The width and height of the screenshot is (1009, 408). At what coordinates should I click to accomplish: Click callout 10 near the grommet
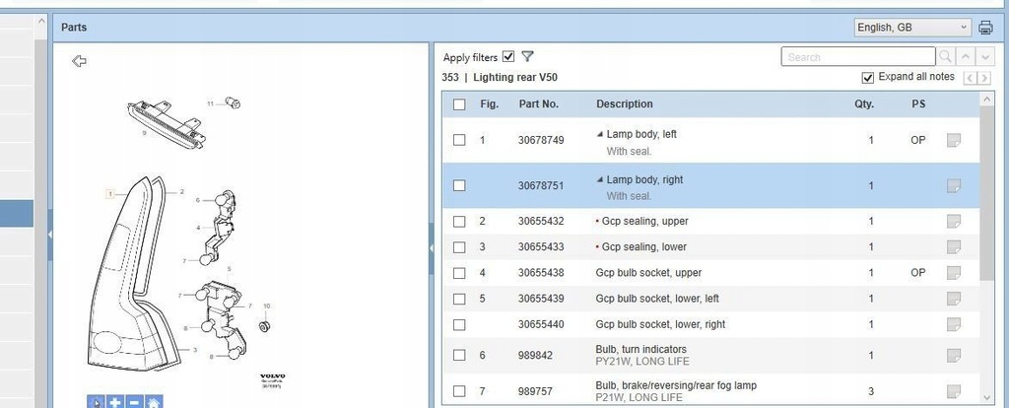tap(266, 306)
